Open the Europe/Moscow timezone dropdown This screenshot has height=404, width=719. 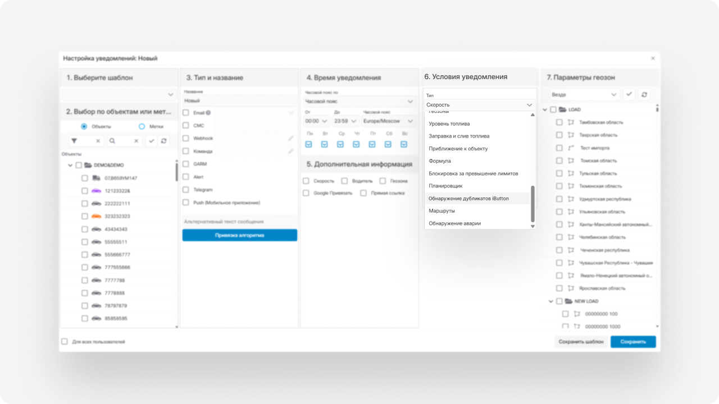click(389, 121)
